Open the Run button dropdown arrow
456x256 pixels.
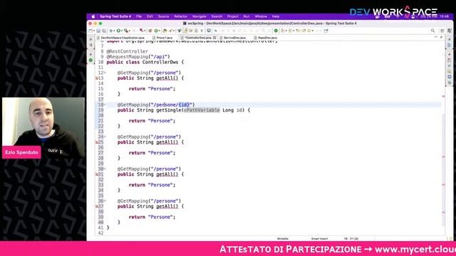tap(122, 31)
